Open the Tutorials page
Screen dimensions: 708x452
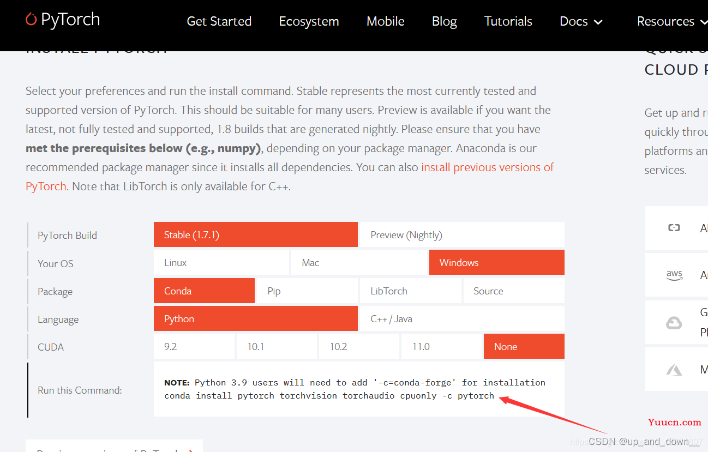pyautogui.click(x=508, y=21)
